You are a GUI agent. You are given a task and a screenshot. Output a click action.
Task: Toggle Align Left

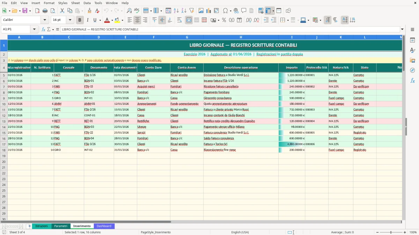coord(130,20)
